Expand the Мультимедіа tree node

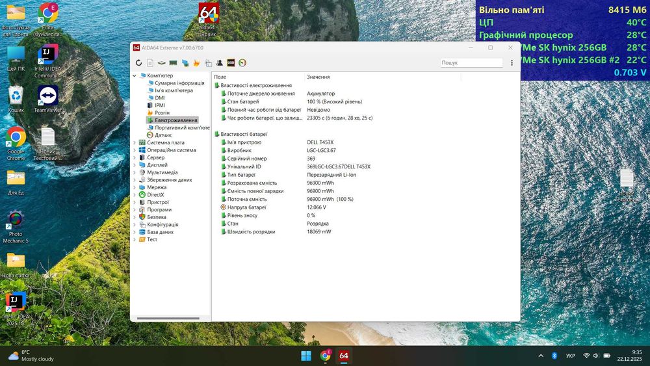pos(135,173)
